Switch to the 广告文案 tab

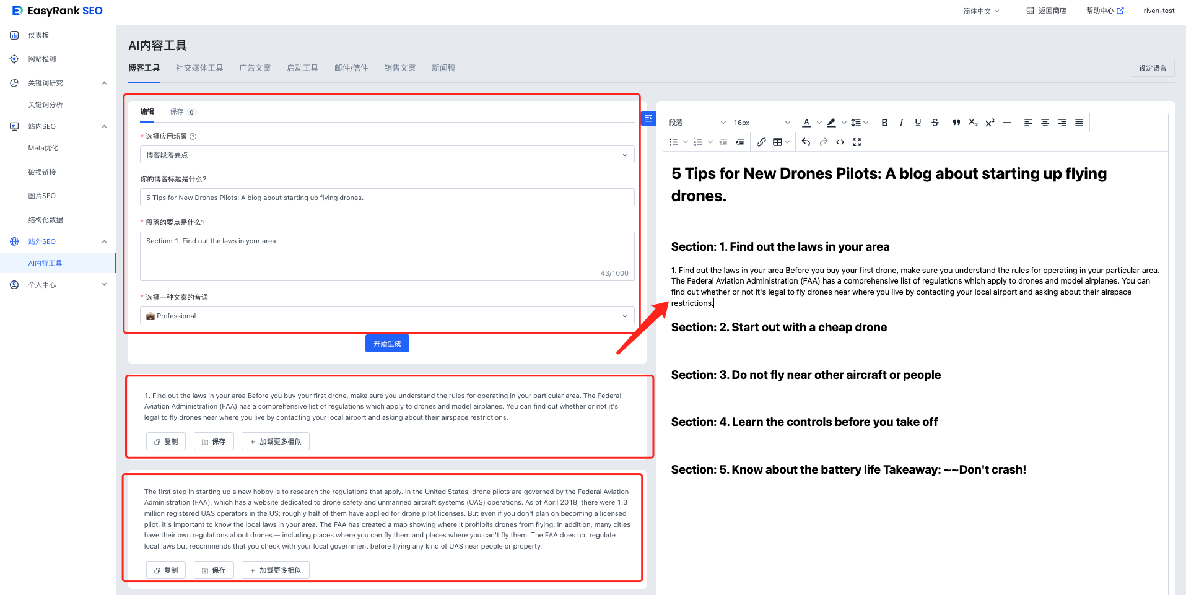(255, 68)
